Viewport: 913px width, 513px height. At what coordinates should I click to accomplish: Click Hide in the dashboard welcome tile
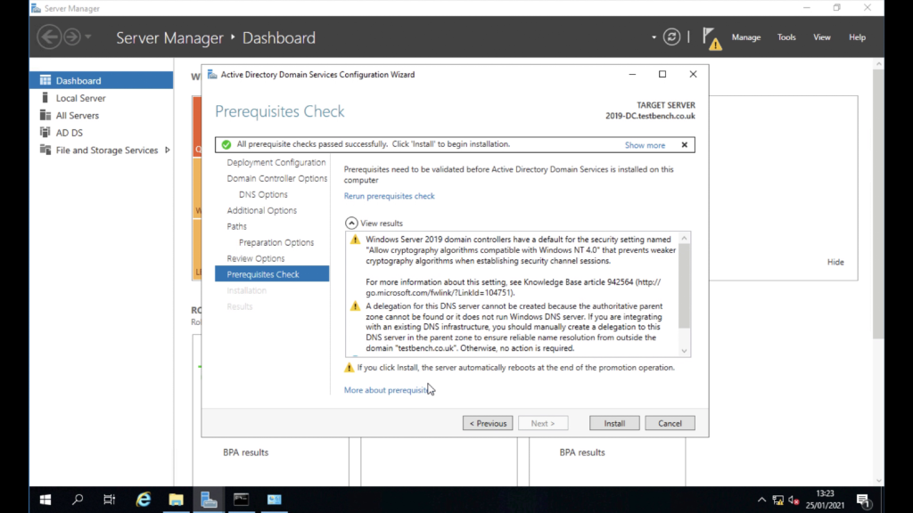coord(835,262)
